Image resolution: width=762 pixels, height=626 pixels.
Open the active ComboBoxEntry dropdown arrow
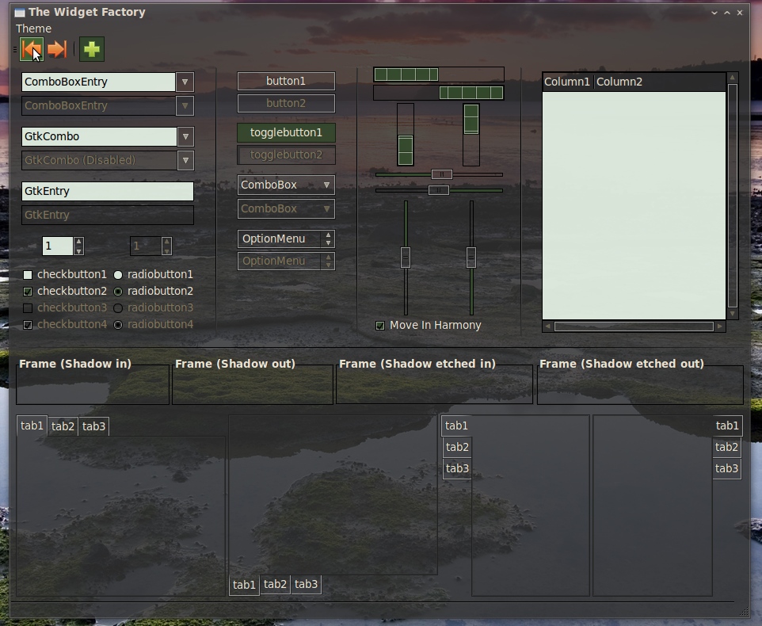[x=185, y=82]
